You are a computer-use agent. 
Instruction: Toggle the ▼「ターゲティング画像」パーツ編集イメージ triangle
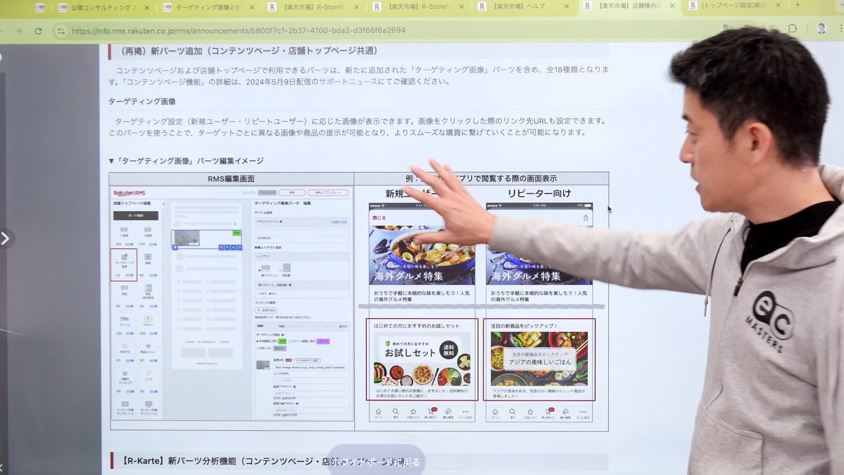(111, 161)
